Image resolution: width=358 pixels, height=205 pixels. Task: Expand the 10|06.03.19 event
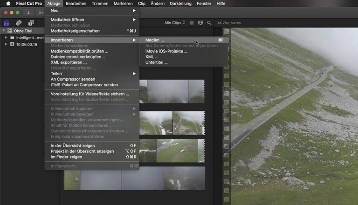click(6, 44)
